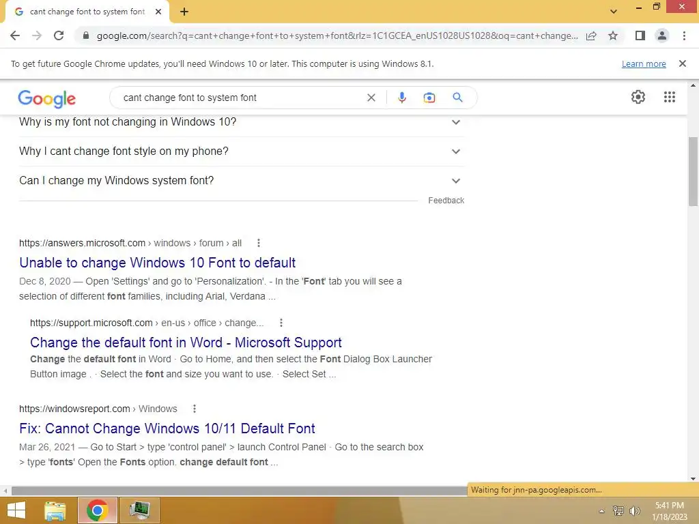Show hidden tray icons arrow
The width and height of the screenshot is (699, 524).
(601, 511)
